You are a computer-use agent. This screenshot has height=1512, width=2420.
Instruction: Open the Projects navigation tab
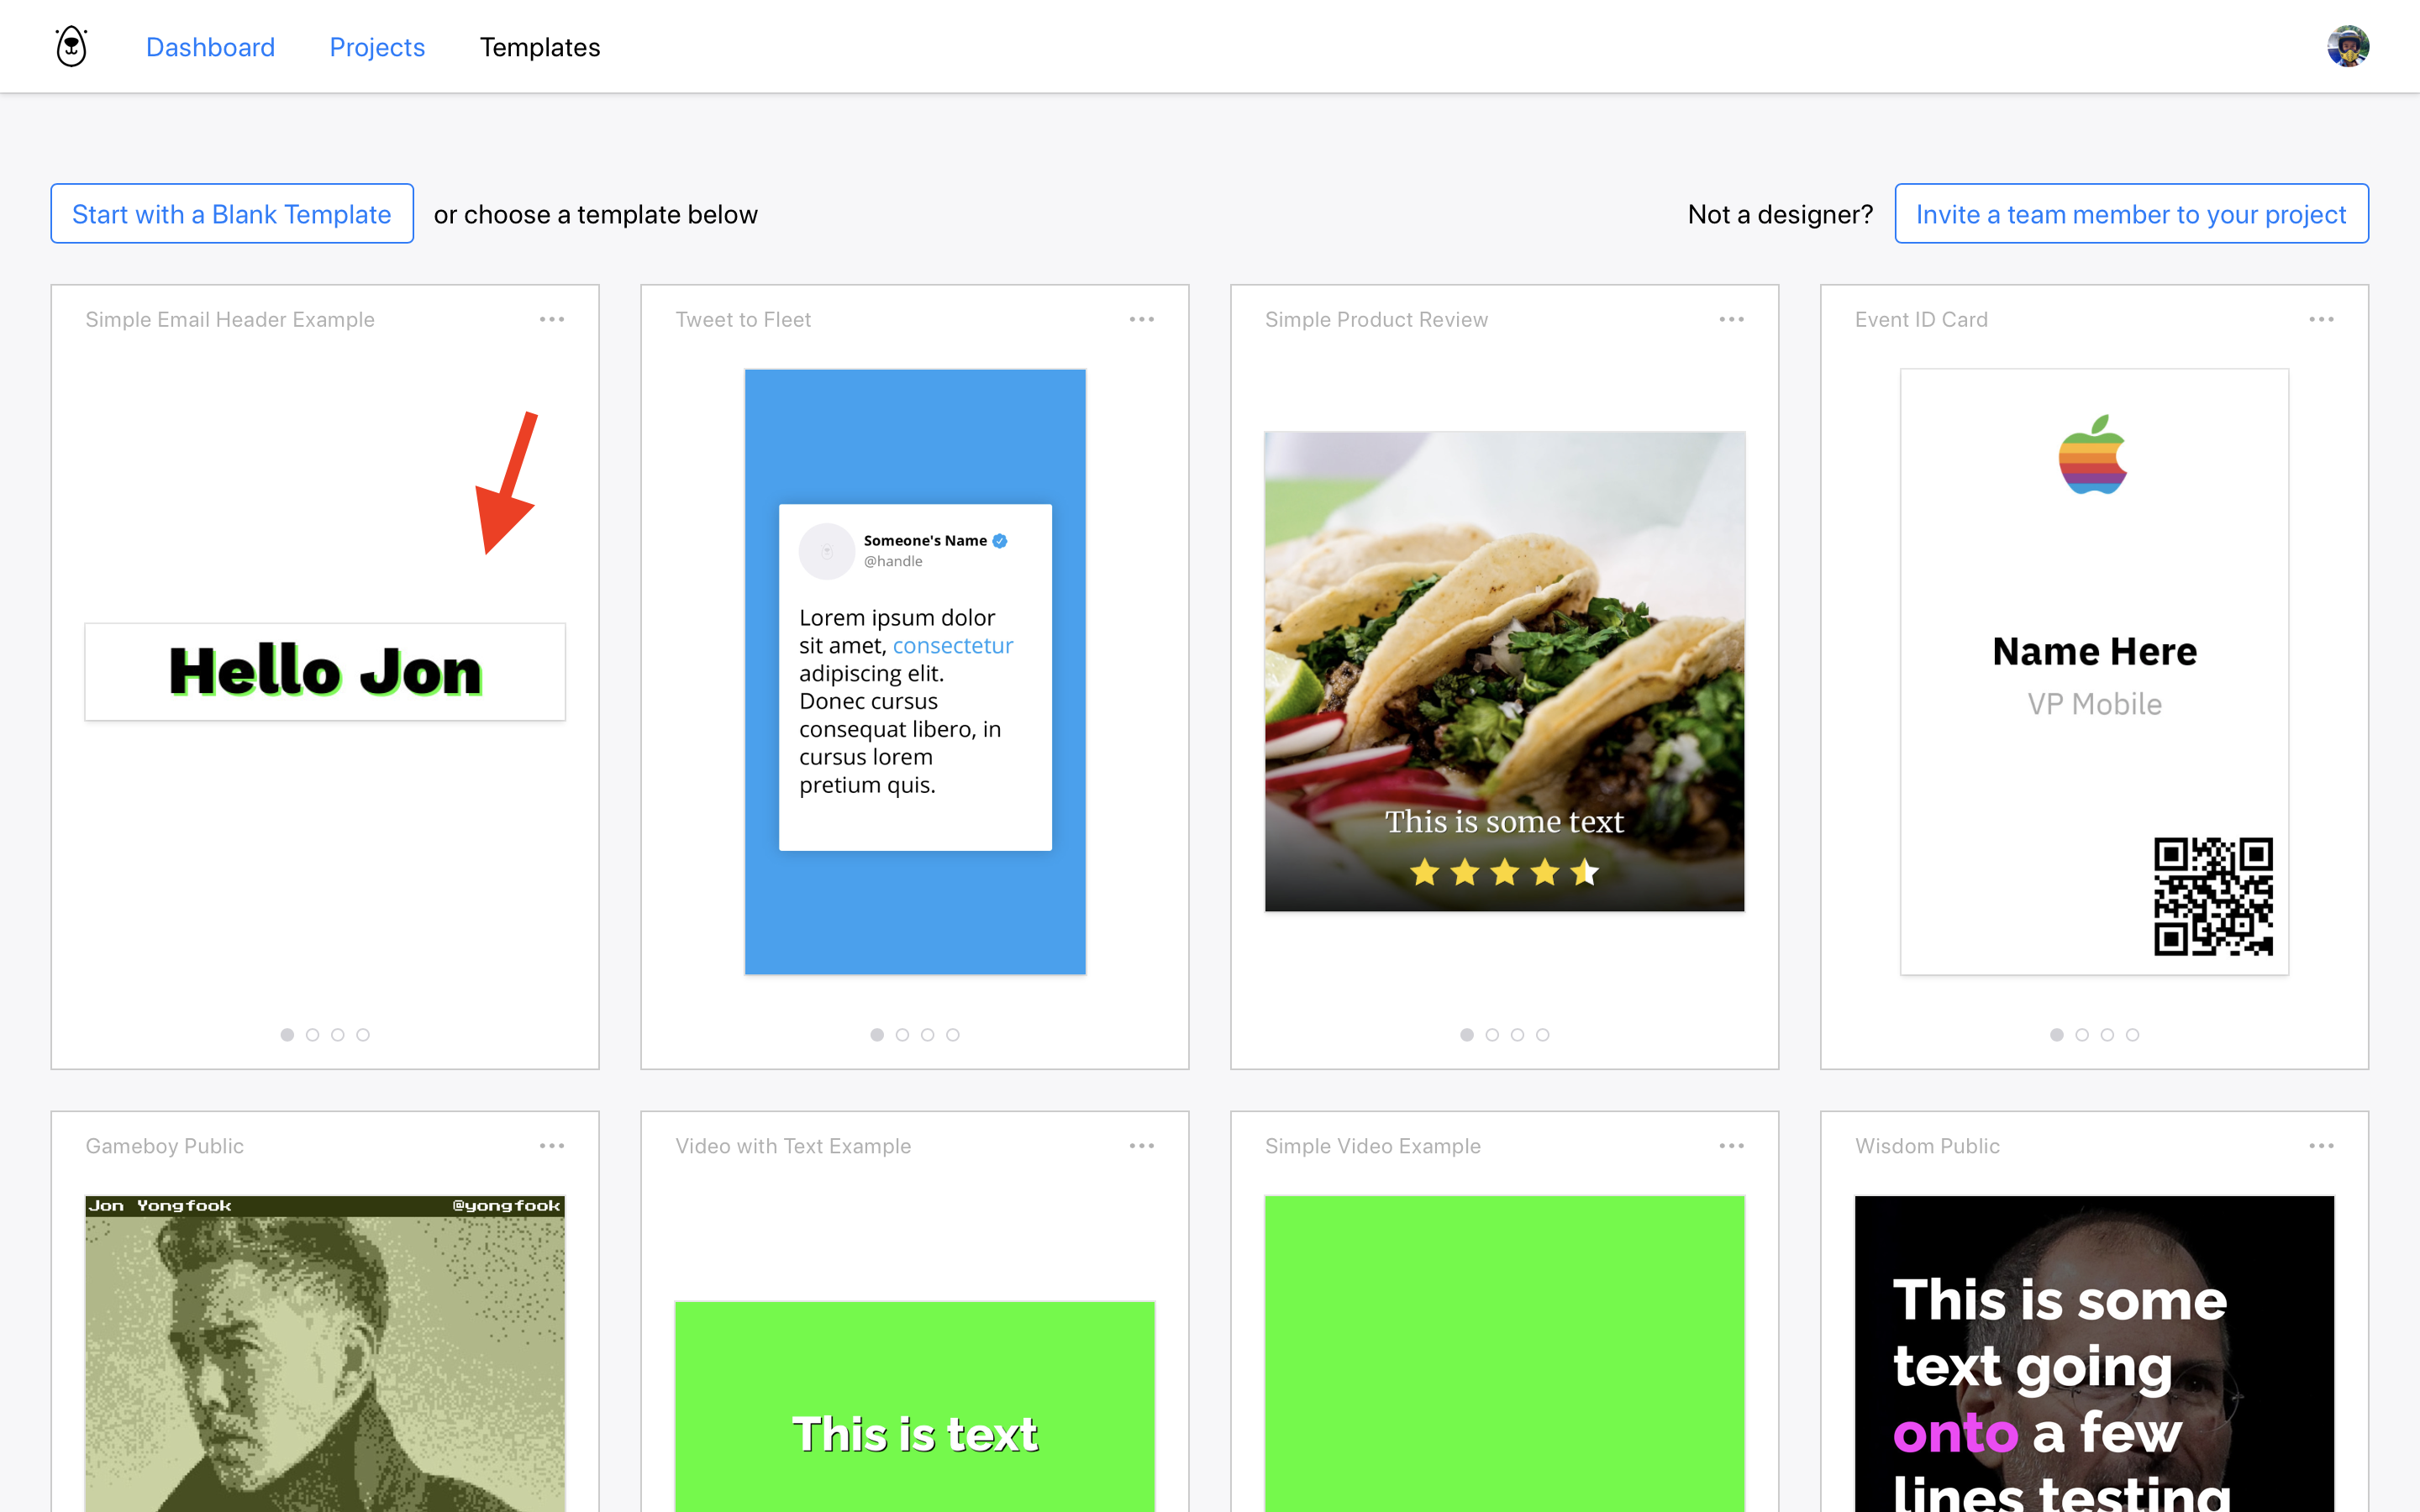(376, 47)
